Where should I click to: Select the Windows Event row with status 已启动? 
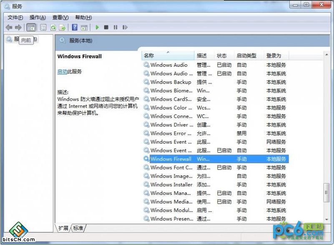coord(215,150)
